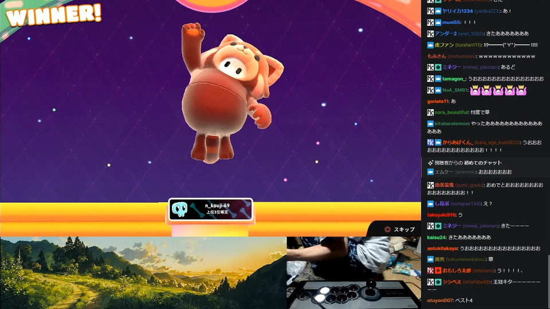Click NK badge beside 由美豪鬼

click(430, 185)
